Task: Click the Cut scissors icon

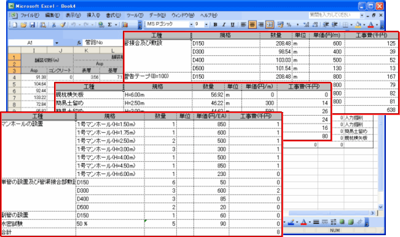Action: [x=54, y=25]
